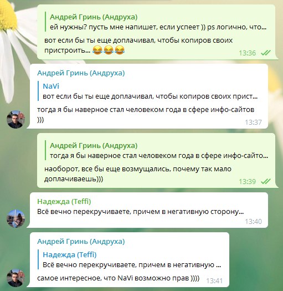
Task: Click the first laughing emoji in 13:36 message
Action: click(97, 50)
